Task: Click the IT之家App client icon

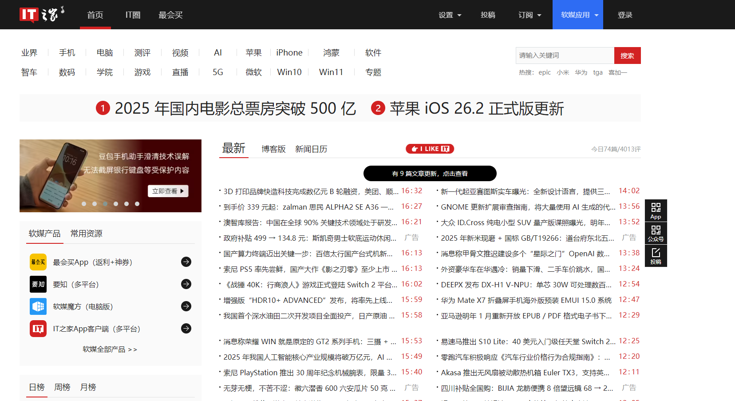Action: pyautogui.click(x=38, y=329)
